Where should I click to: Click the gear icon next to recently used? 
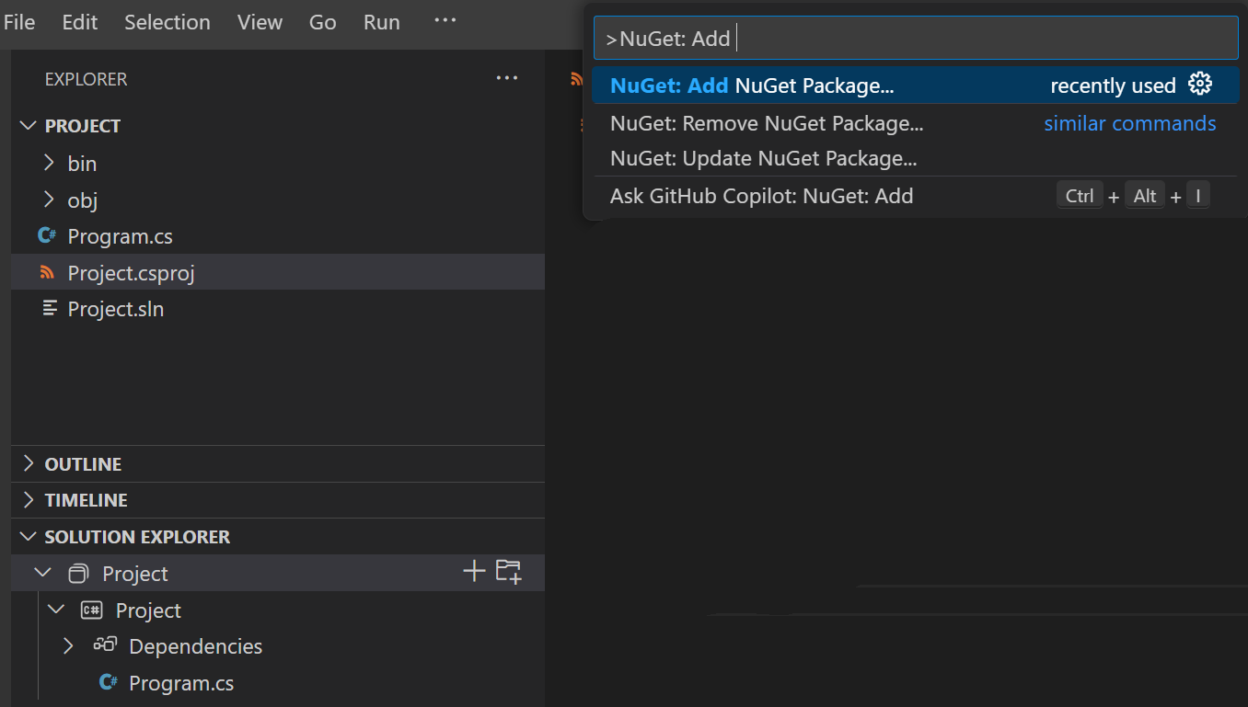pyautogui.click(x=1201, y=83)
